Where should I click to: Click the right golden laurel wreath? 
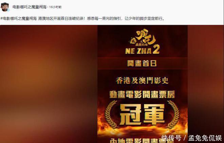coord(173,114)
